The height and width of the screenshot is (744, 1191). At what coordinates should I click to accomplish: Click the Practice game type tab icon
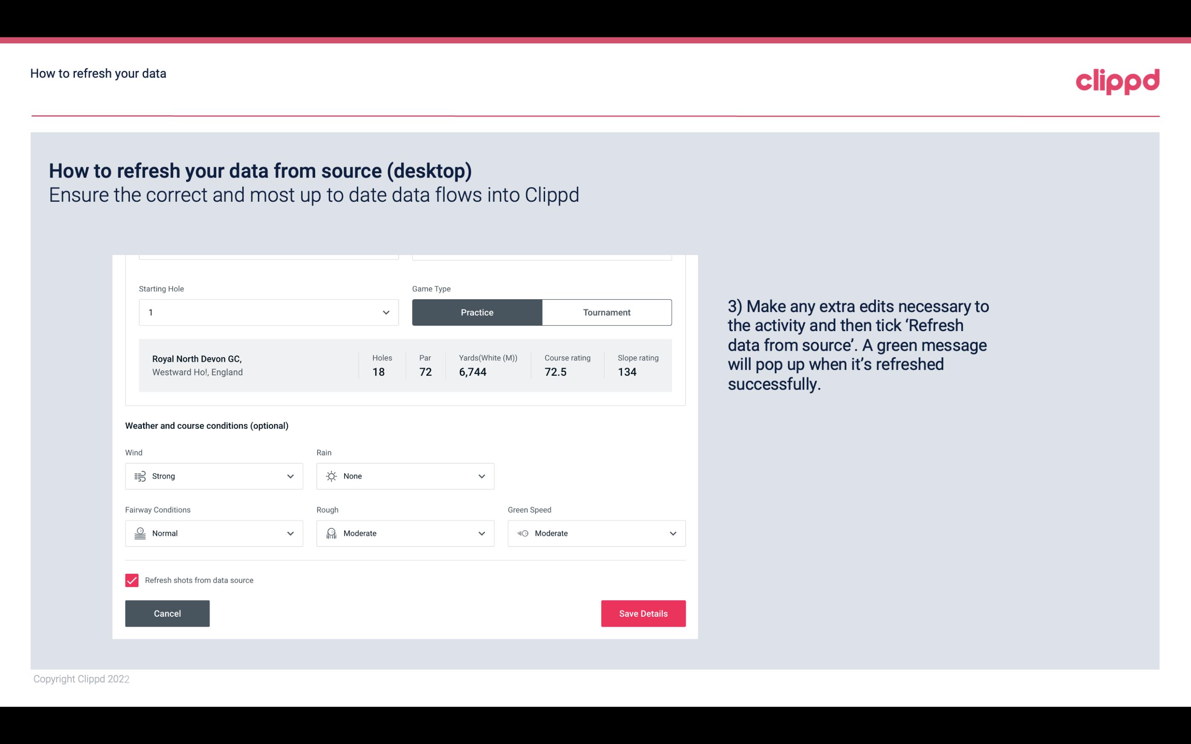click(x=477, y=312)
